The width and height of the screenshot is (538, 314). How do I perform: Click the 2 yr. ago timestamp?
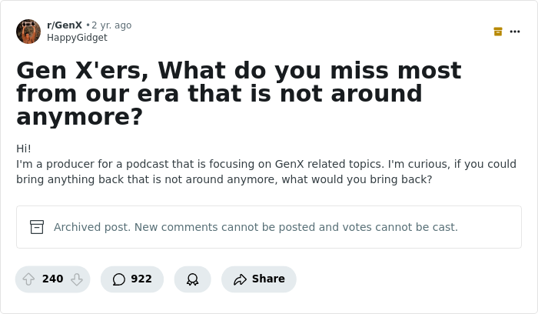(111, 25)
